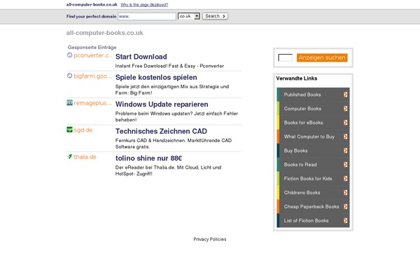Click the thalia.de domain link
Image resolution: width=420 pixels, height=280 pixels.
pyautogui.click(x=85, y=157)
